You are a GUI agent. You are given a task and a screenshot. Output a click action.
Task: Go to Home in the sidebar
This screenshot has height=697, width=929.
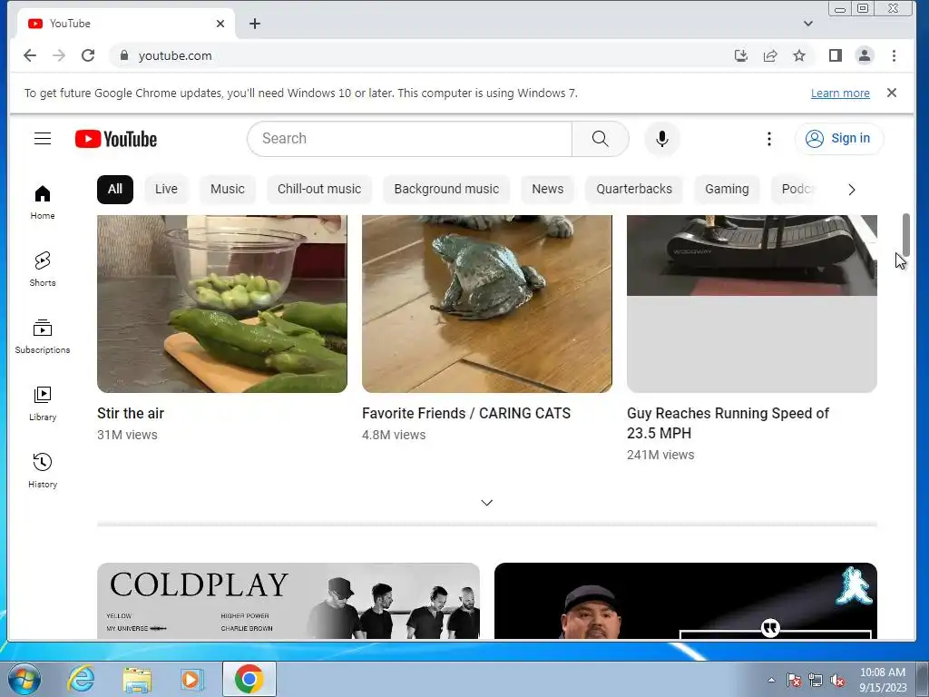click(43, 202)
